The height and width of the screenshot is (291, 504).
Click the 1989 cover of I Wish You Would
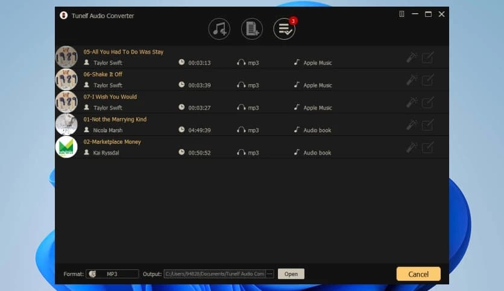pyautogui.click(x=66, y=102)
